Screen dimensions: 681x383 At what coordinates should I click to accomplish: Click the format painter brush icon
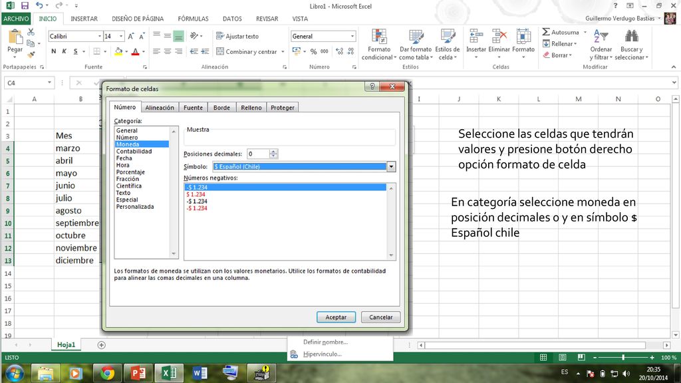click(31, 55)
